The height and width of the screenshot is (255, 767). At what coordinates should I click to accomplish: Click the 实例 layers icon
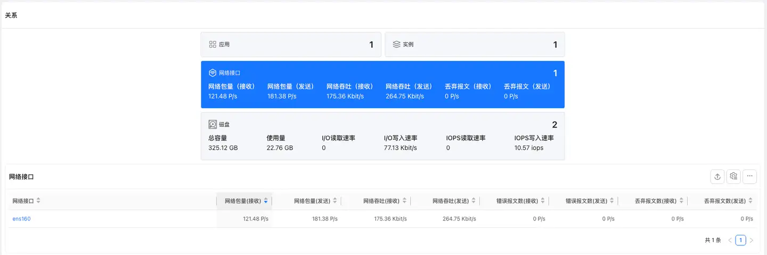pos(396,45)
